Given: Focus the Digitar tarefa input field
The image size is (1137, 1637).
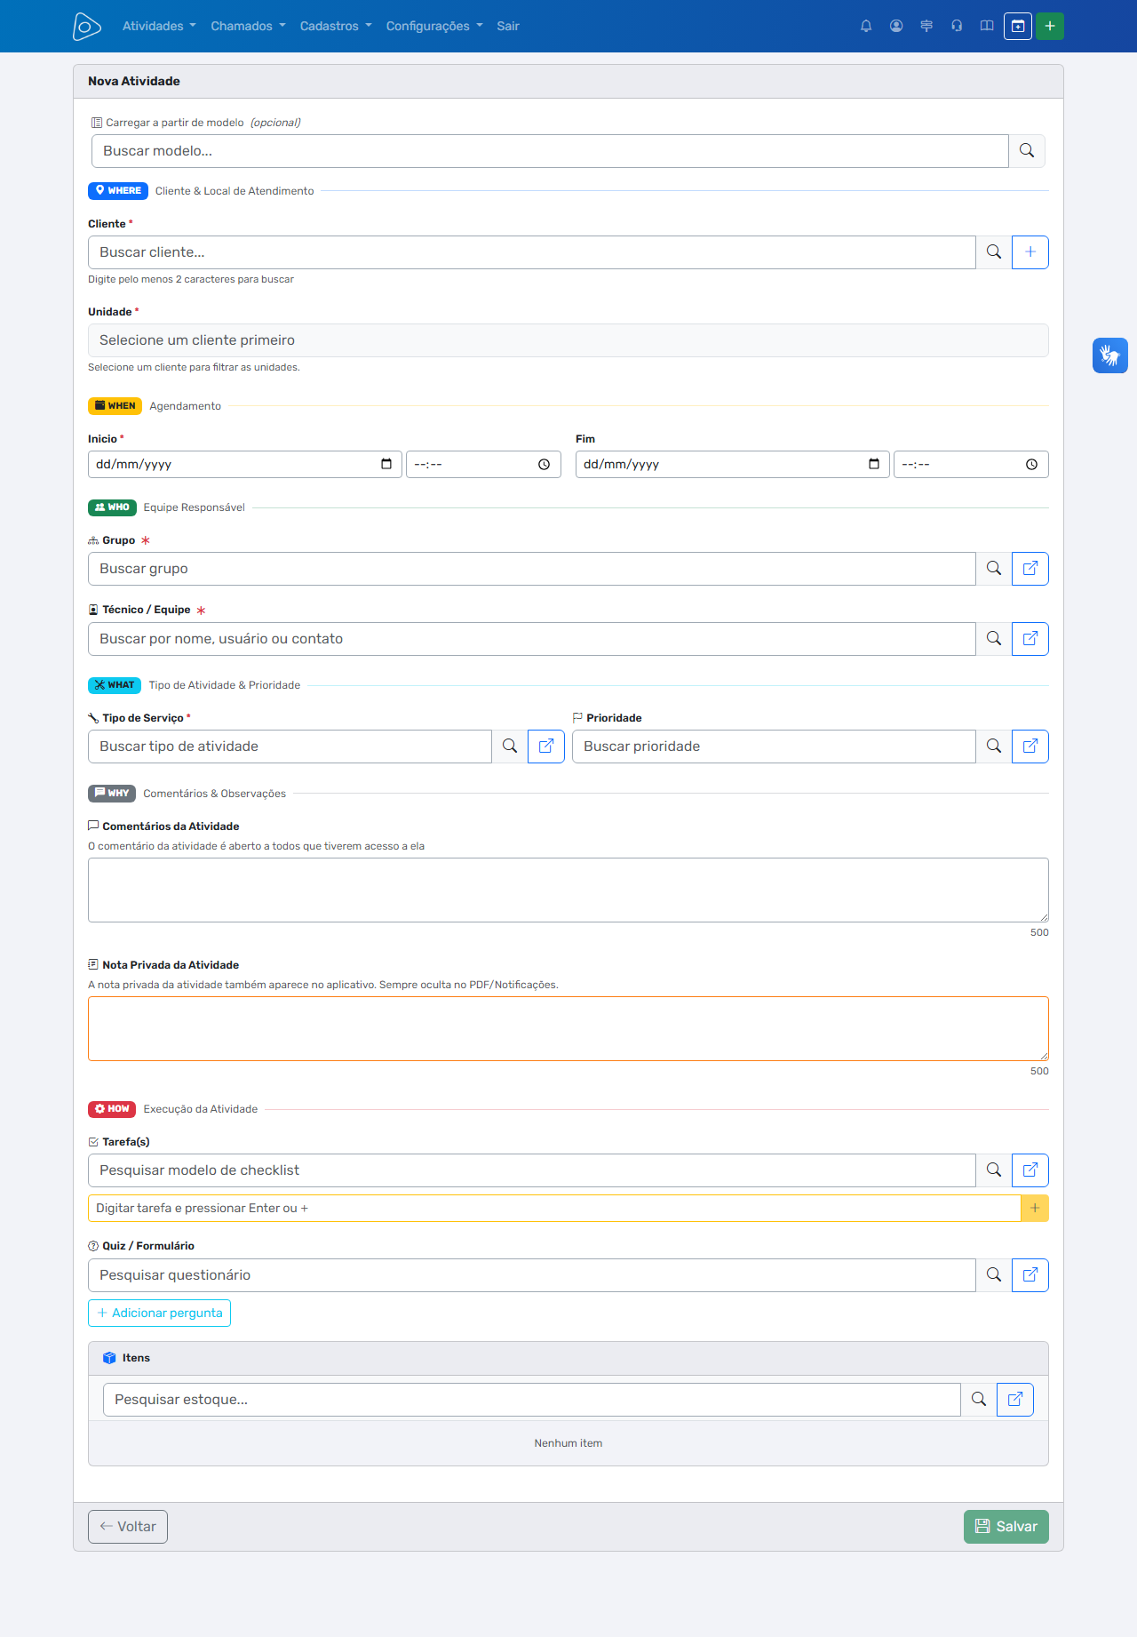Looking at the screenshot, I should coord(554,1209).
